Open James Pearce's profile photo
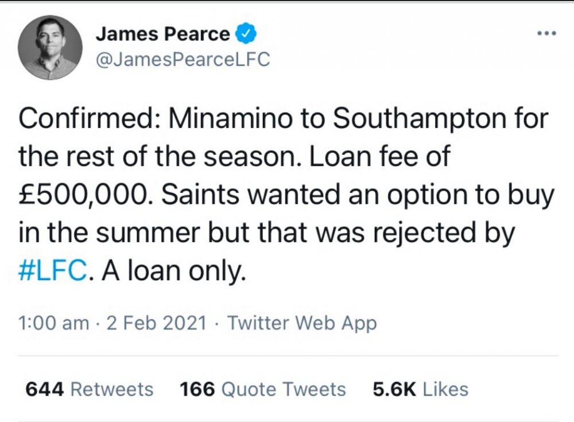This screenshot has height=422, width=574. click(x=51, y=48)
